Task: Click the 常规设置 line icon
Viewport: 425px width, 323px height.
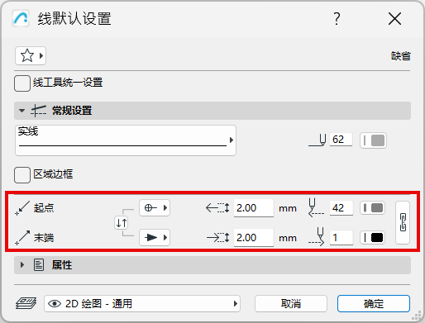Action: [x=38, y=111]
